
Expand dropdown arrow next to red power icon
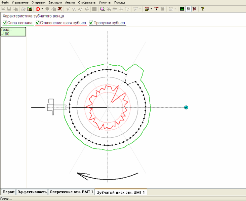(42, 9)
